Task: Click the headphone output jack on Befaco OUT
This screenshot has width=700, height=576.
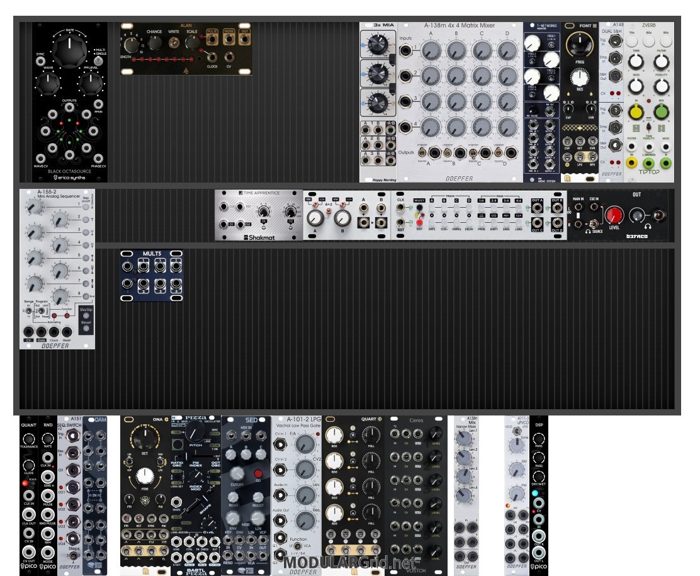Action: tap(659, 216)
